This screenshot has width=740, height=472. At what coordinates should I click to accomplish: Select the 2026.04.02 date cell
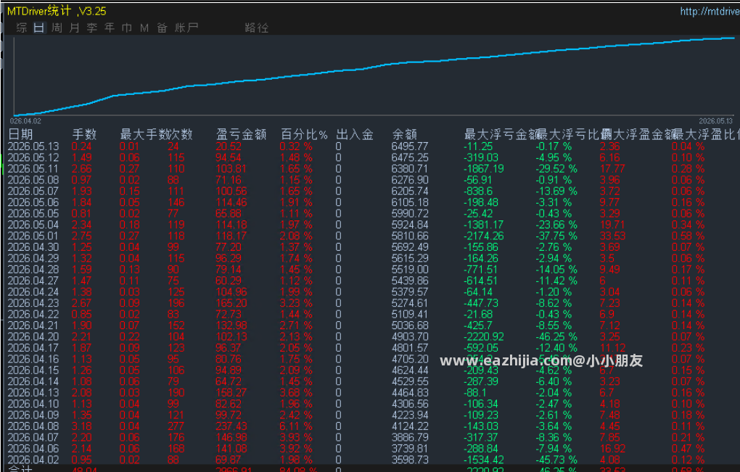(x=33, y=460)
